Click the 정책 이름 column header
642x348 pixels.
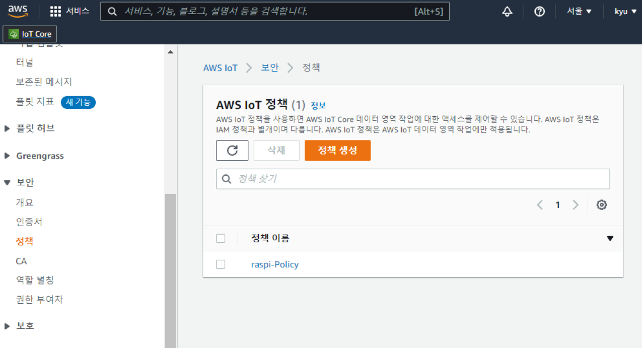point(270,239)
